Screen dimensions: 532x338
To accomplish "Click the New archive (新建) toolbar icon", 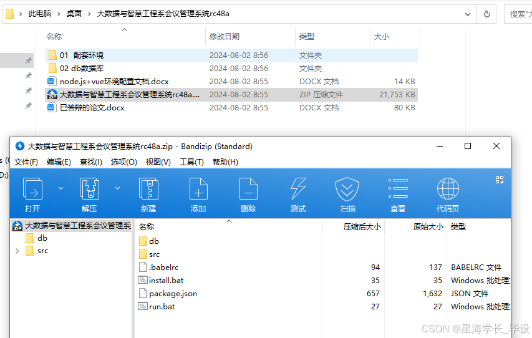I will [148, 189].
